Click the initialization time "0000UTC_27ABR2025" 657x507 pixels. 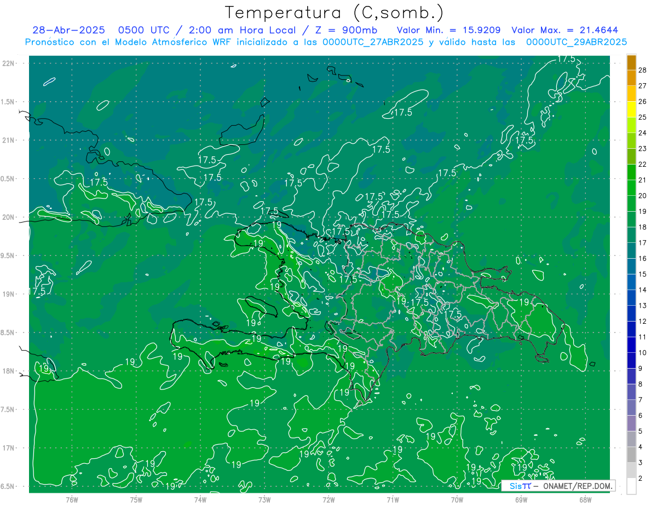click(373, 42)
